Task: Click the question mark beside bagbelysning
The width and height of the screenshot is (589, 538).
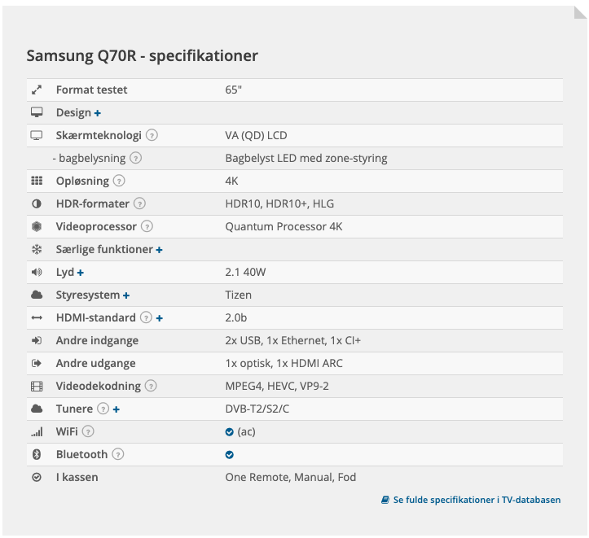Action: coord(136,158)
